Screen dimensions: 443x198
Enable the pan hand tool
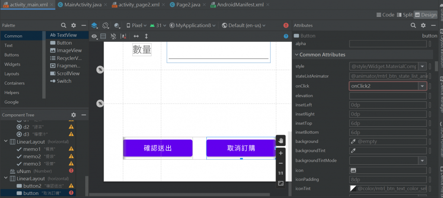(281, 141)
